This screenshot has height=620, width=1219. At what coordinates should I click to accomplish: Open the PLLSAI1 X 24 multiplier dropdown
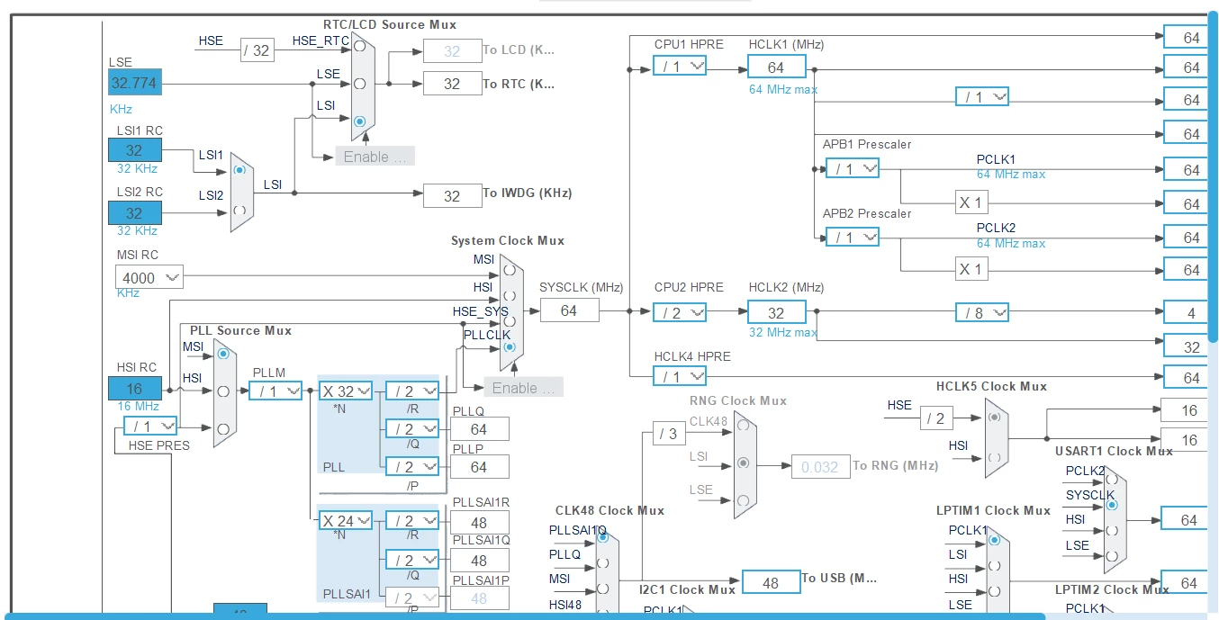(346, 521)
